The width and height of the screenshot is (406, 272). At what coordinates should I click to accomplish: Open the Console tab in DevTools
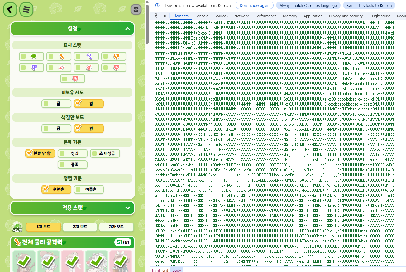pos(201,16)
